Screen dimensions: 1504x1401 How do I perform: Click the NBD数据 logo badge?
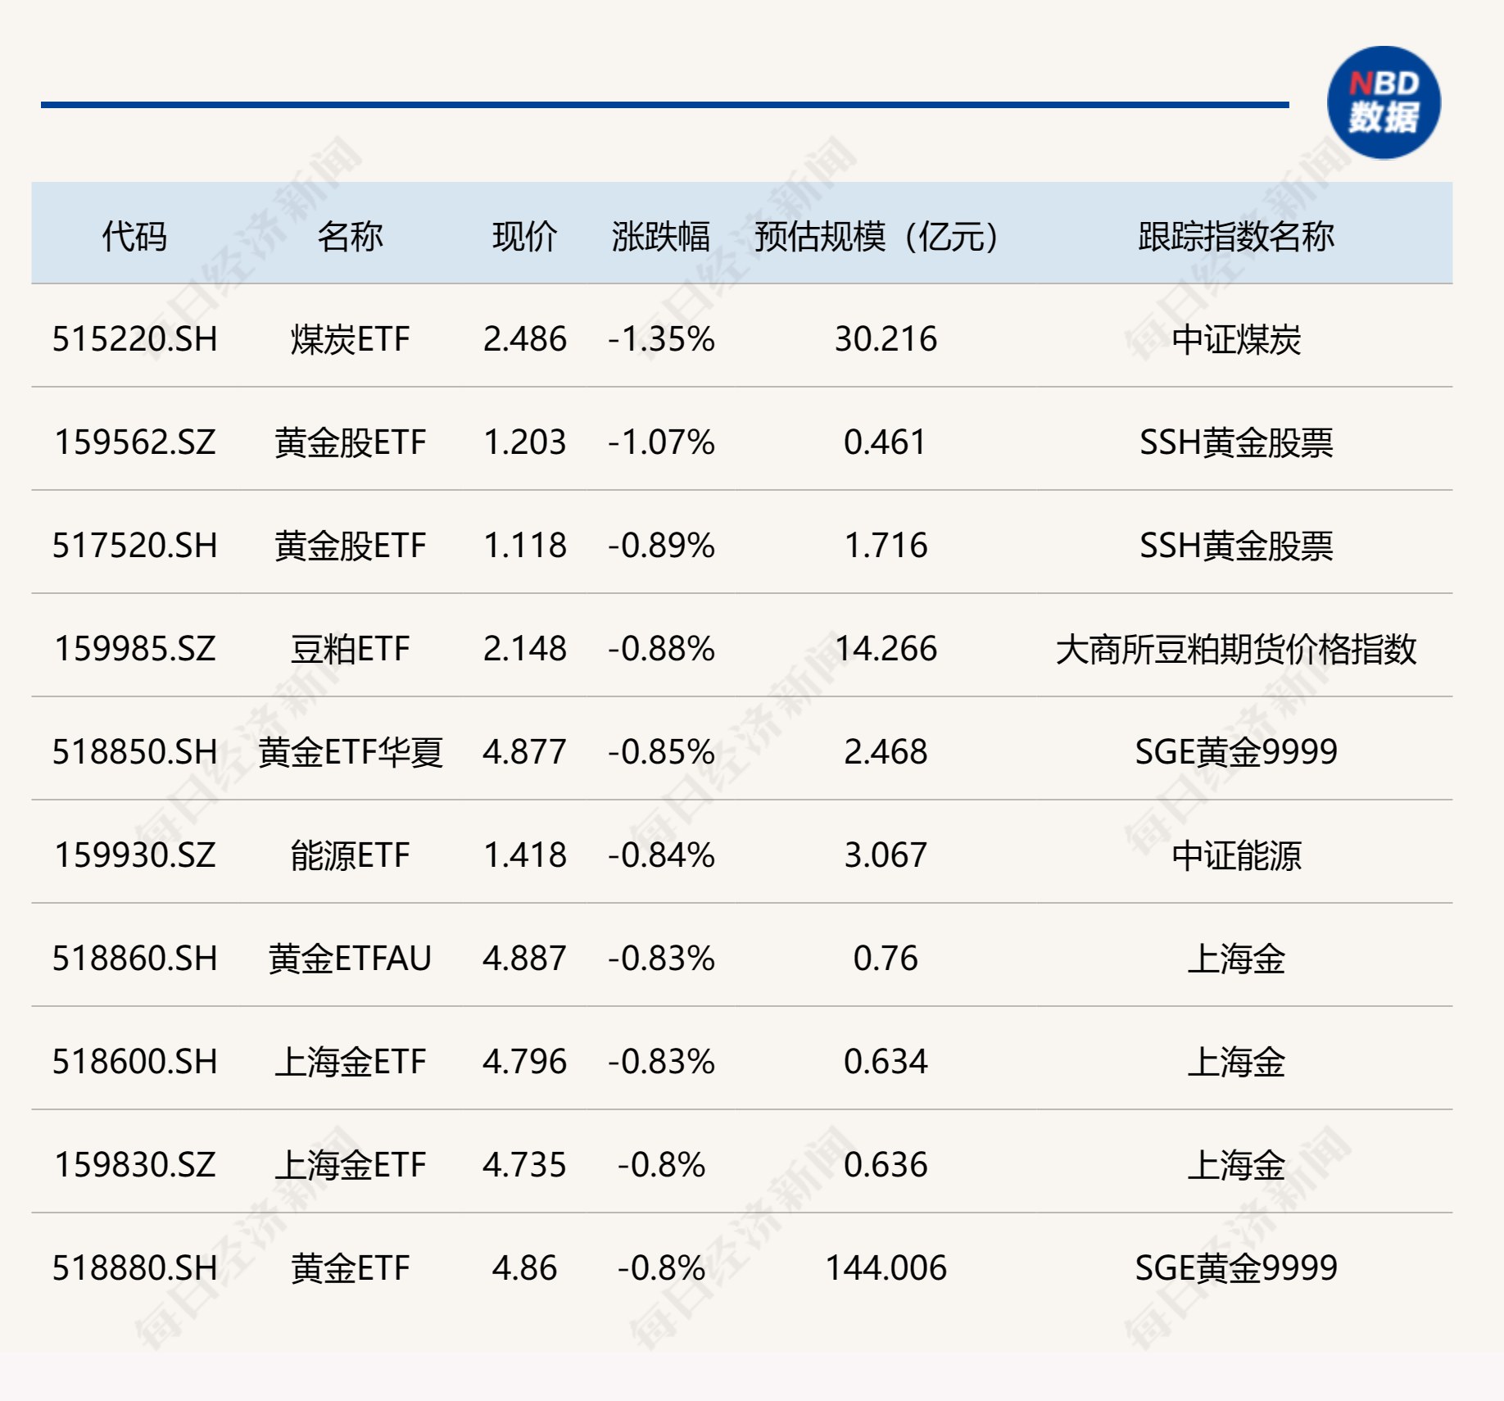point(1384,102)
